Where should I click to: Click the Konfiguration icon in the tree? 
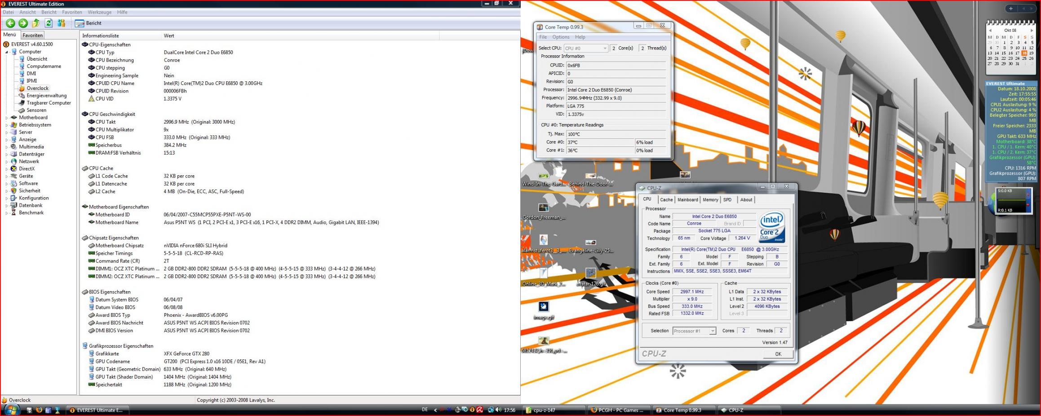tap(14, 198)
